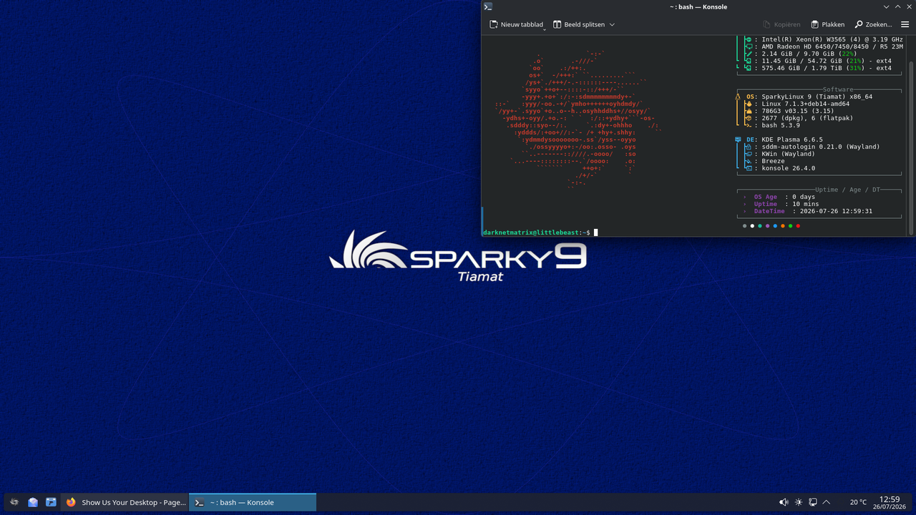Click the Beeld splitsen button
The width and height of the screenshot is (916, 515).
pyautogui.click(x=578, y=24)
